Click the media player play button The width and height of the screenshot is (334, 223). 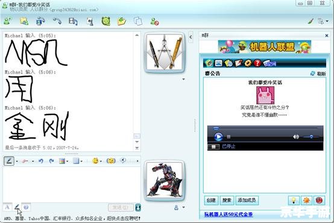[x=218, y=137]
